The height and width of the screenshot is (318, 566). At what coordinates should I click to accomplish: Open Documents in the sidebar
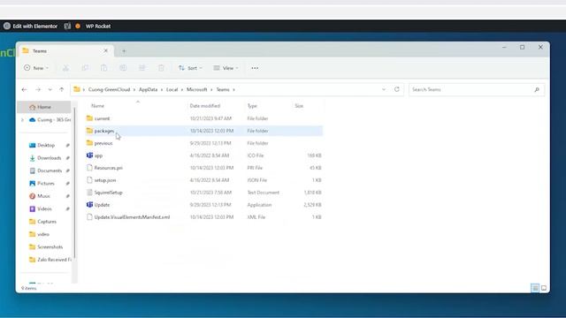[50, 170]
